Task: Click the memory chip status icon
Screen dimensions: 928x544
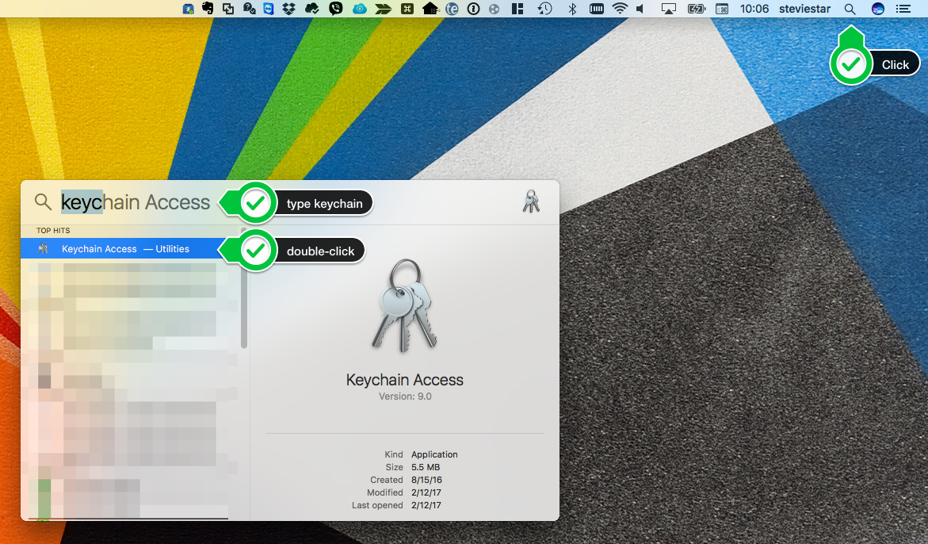Action: pyautogui.click(x=596, y=9)
